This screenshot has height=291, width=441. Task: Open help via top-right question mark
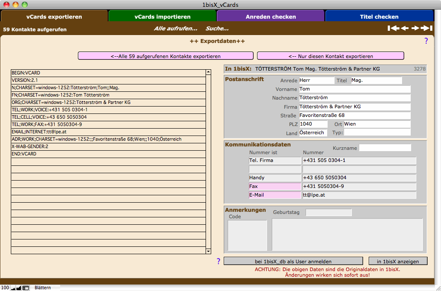click(x=426, y=41)
